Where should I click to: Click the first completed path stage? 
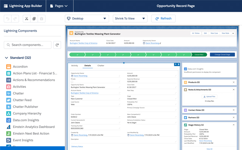(77, 55)
